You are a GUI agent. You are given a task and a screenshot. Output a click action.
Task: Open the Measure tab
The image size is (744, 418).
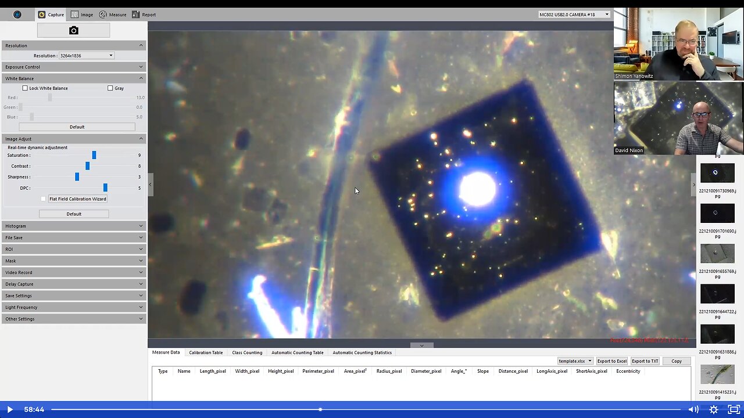[x=112, y=15]
